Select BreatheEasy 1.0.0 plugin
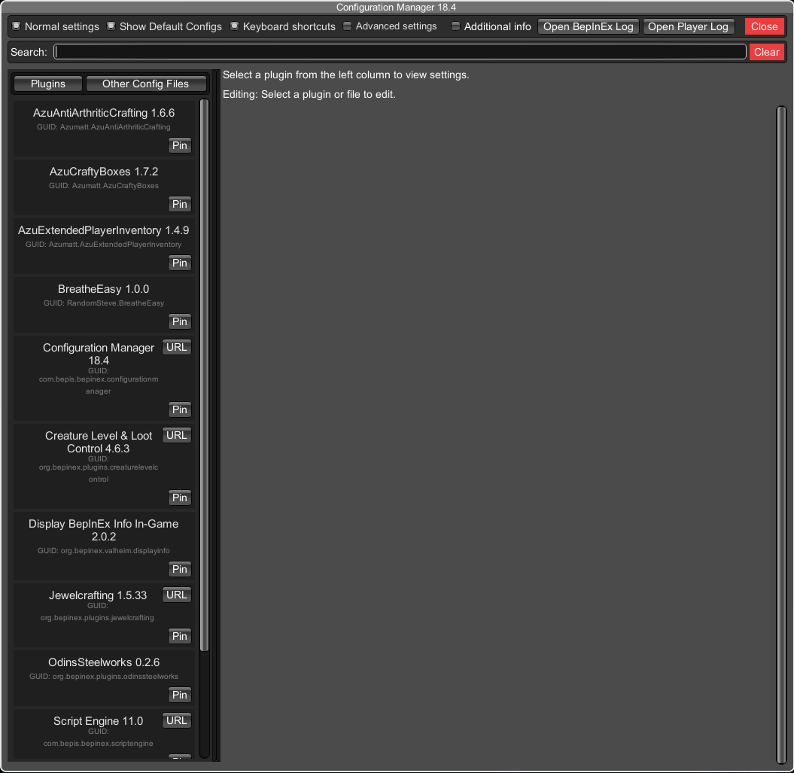 tap(104, 289)
